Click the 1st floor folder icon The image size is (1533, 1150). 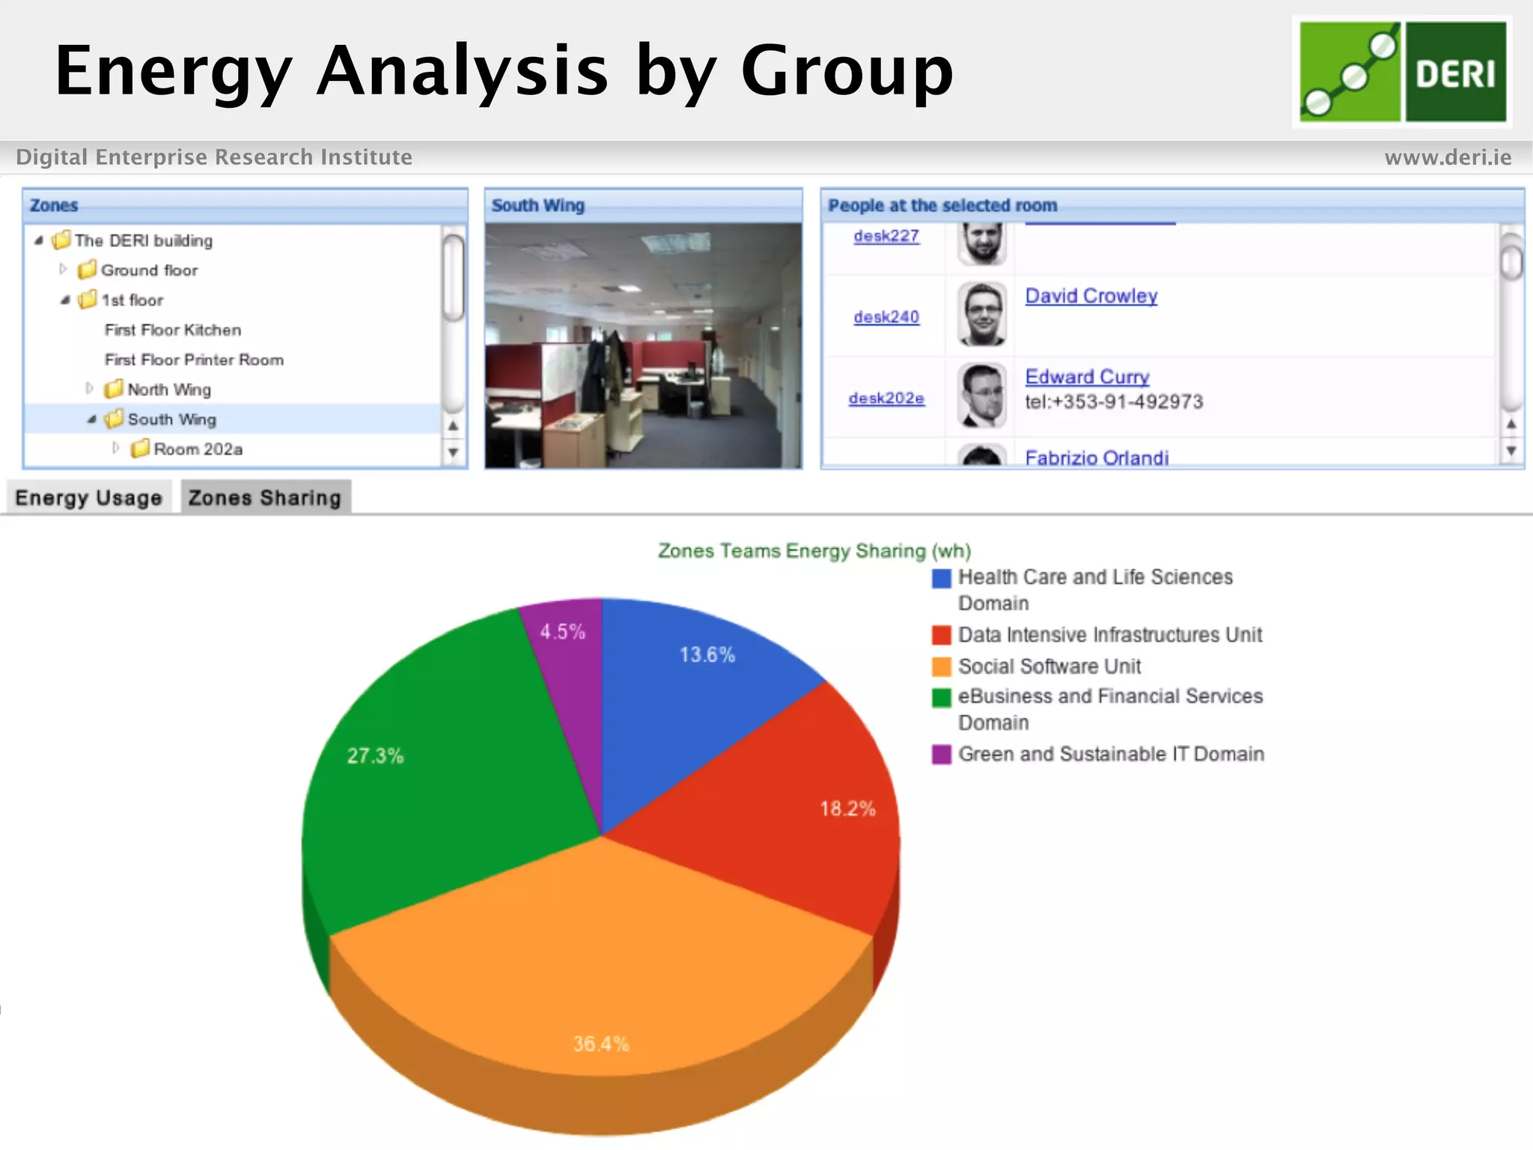88,299
